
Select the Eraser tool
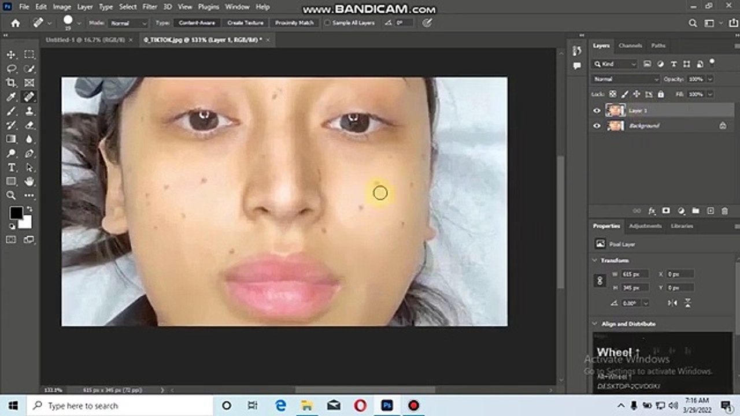tap(29, 125)
